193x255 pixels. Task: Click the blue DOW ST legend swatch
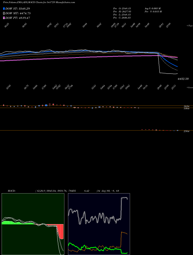coord(4,8)
